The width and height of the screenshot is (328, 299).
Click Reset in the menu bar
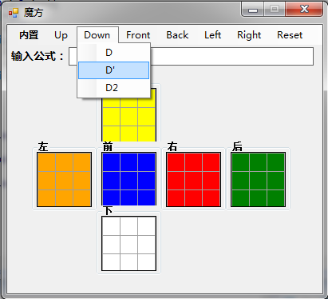click(290, 35)
